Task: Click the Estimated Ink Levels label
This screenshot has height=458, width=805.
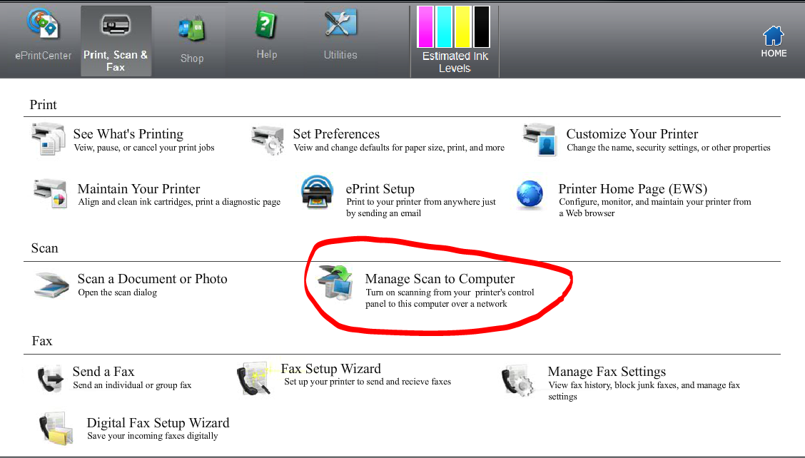Action: tap(455, 62)
